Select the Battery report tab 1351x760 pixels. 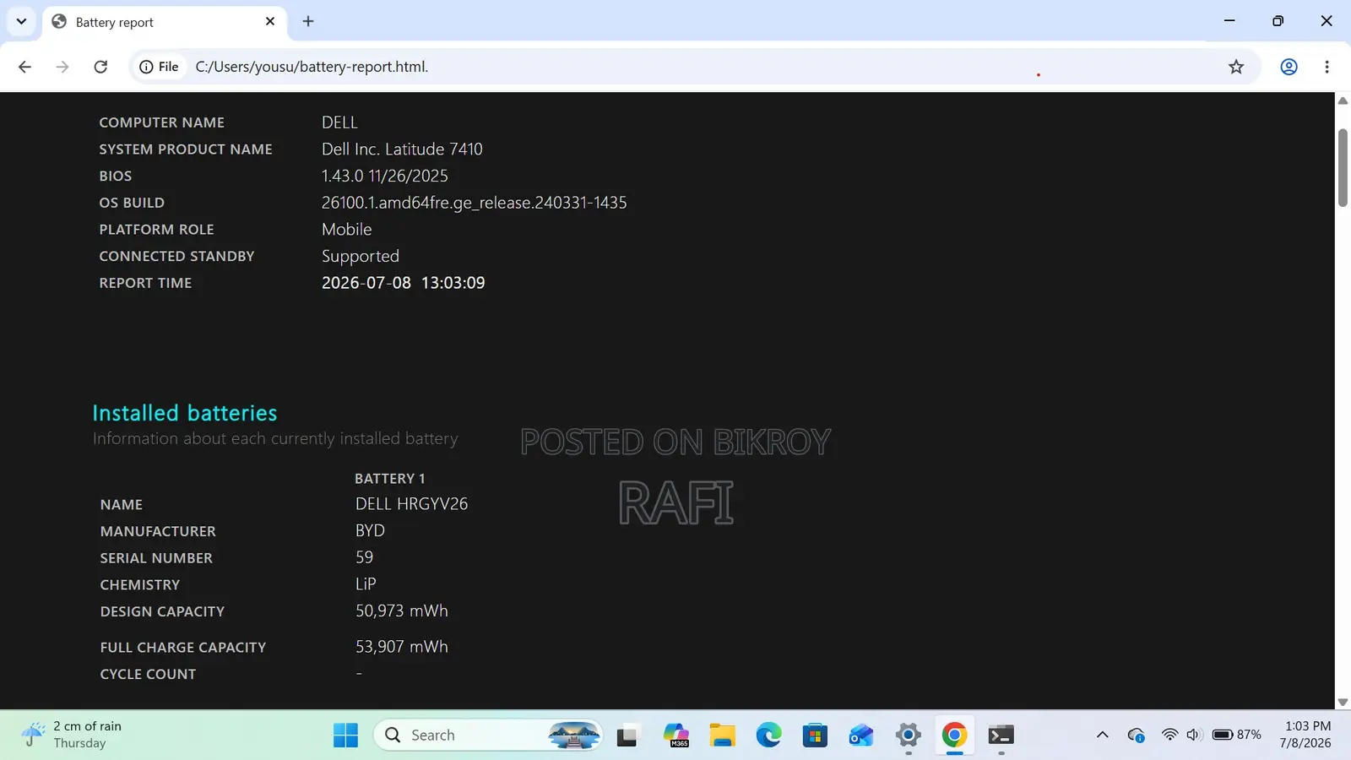(165, 22)
